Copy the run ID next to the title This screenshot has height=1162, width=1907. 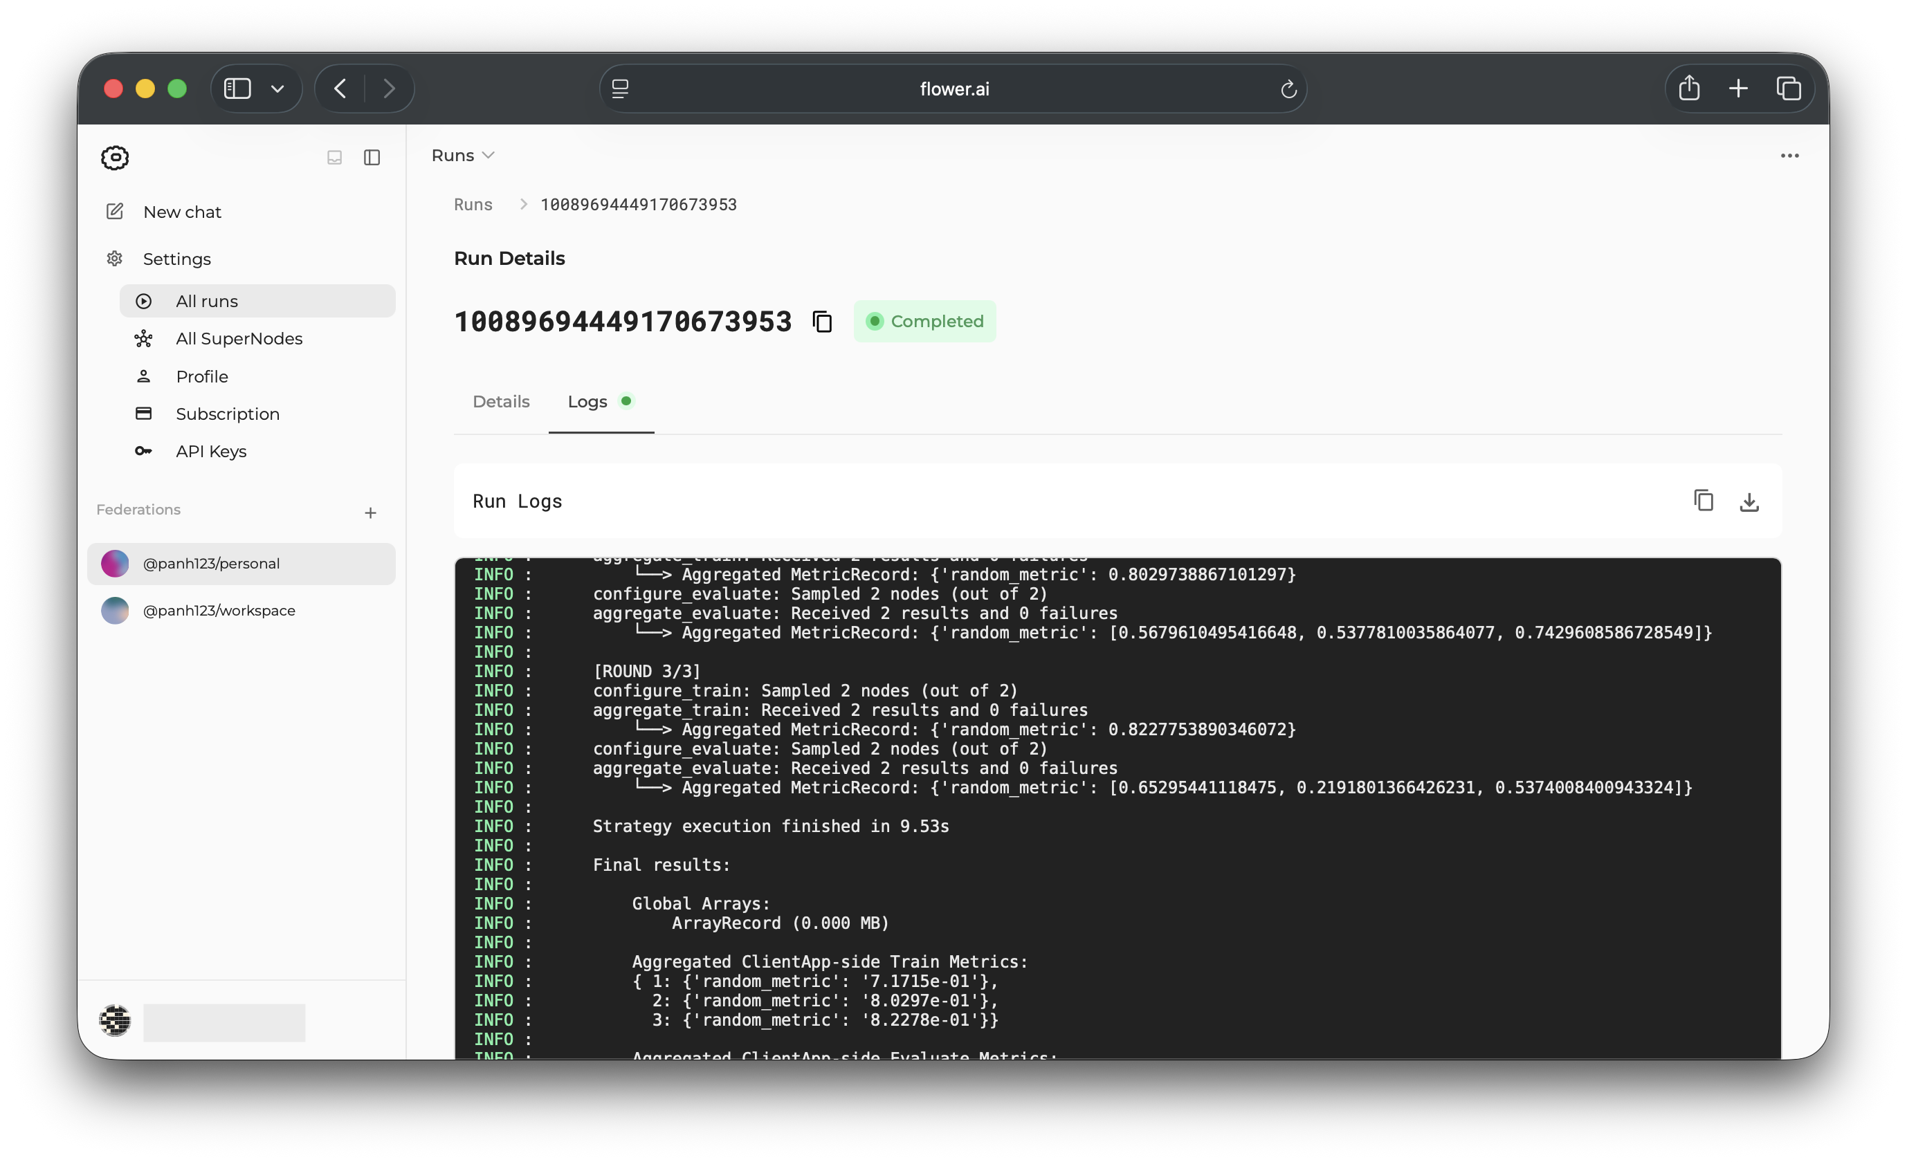pyautogui.click(x=822, y=321)
